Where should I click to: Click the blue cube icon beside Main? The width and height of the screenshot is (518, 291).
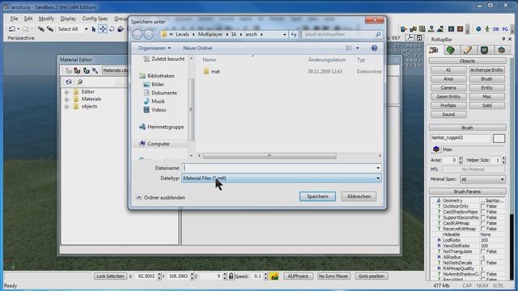click(x=436, y=149)
